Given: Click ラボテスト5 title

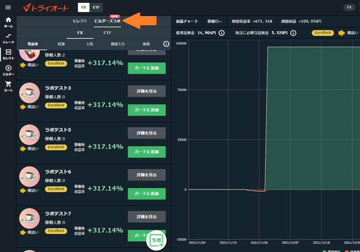Looking at the screenshot, I should tap(58, 130).
